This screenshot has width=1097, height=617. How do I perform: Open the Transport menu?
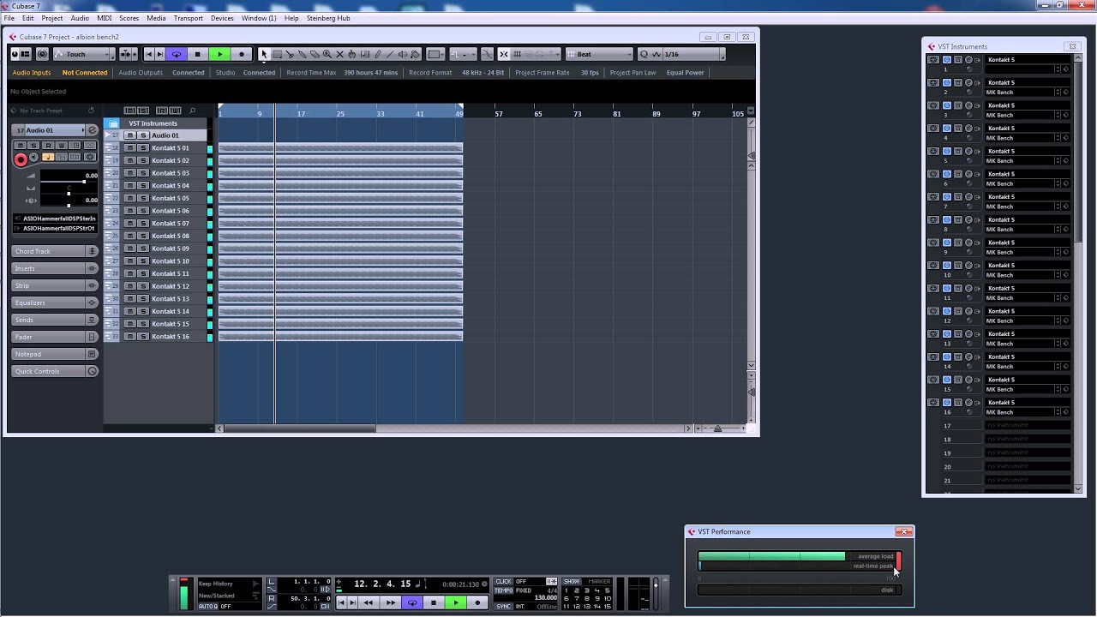[x=188, y=18]
